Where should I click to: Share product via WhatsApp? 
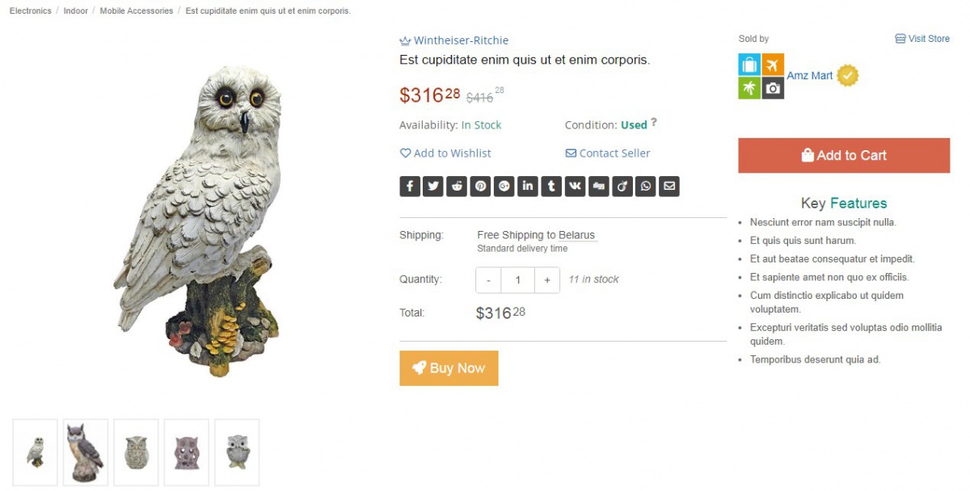pyautogui.click(x=646, y=187)
